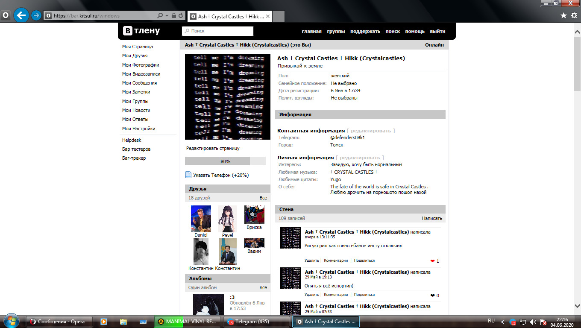Open Мои Друзья in sidebar
Screen dimensions: 581x328
point(135,56)
